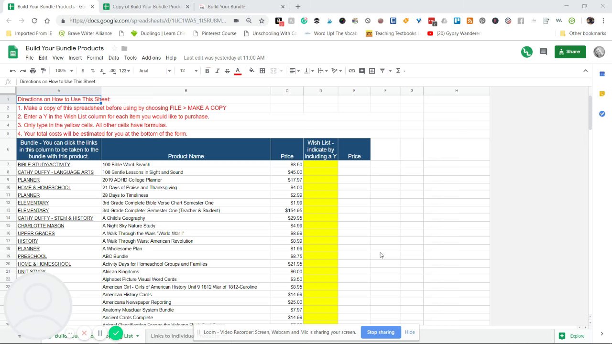Undo the last action in toolbar
The height and width of the screenshot is (344, 612).
pos(12,71)
